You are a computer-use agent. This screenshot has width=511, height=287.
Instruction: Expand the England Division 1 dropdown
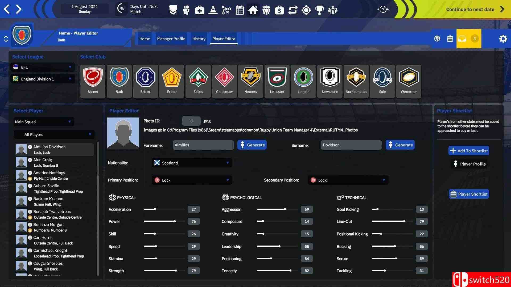click(43, 79)
